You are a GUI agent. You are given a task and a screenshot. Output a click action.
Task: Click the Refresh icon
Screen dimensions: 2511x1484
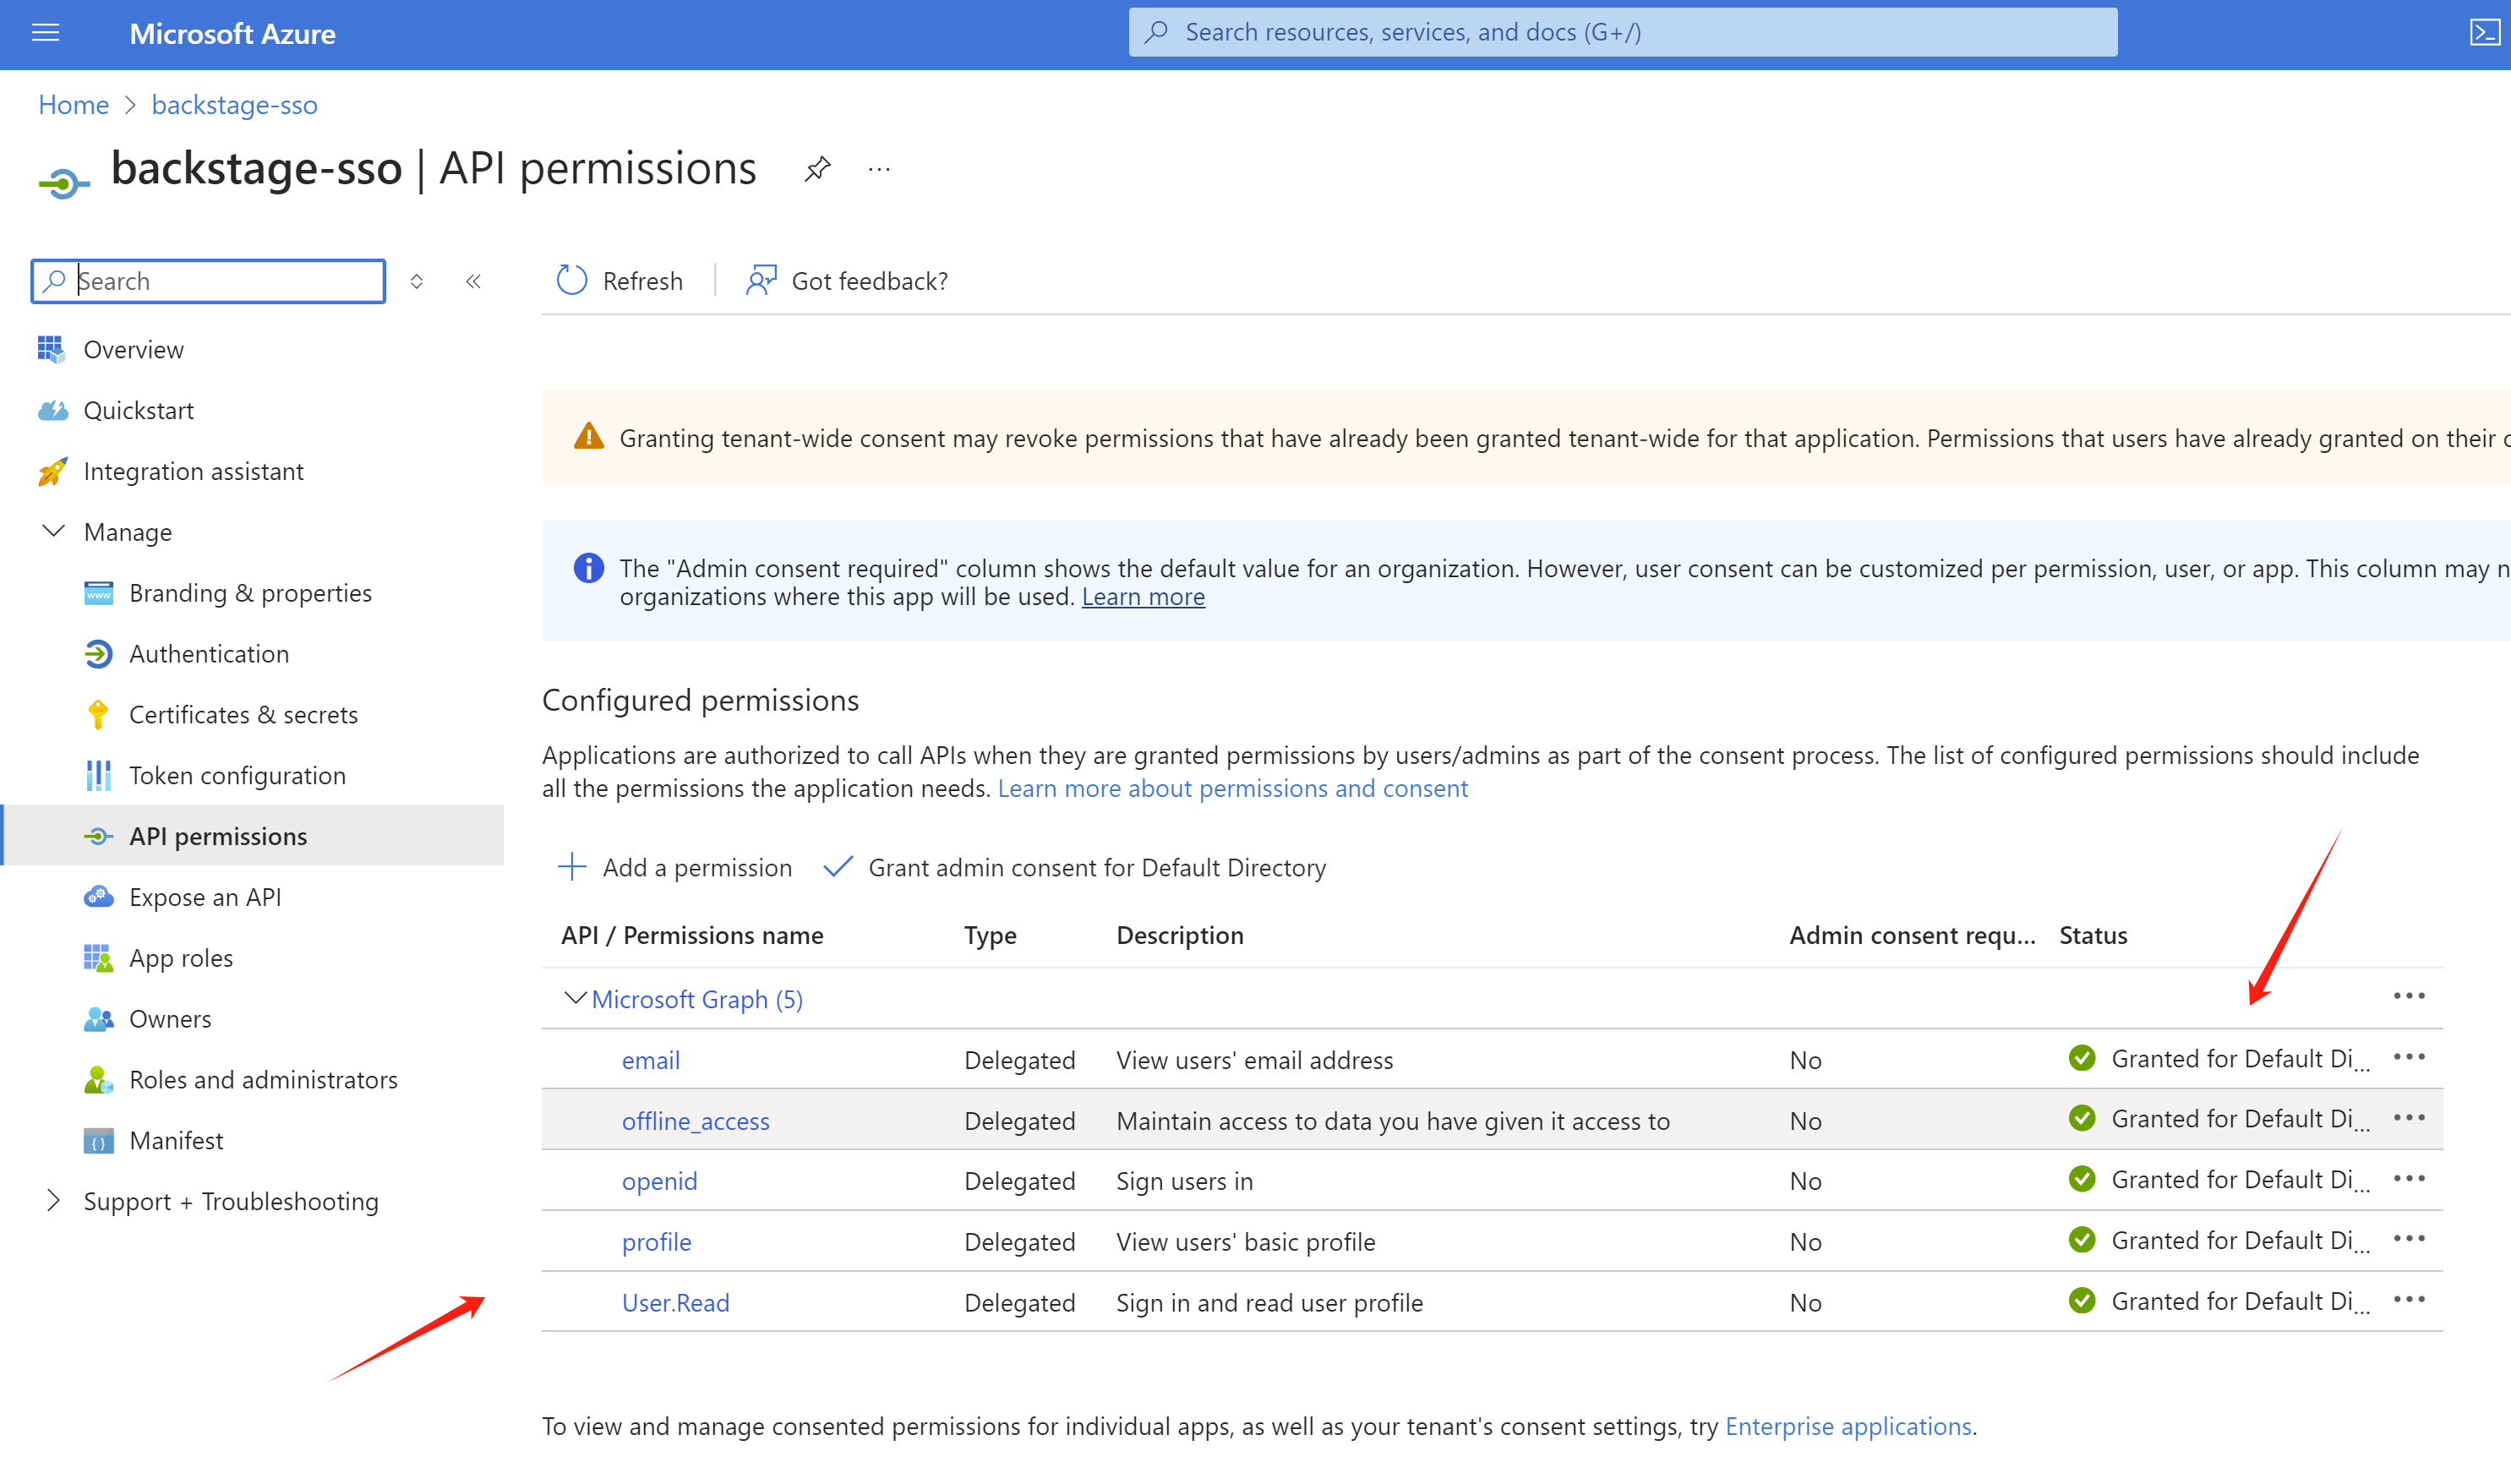pyautogui.click(x=572, y=280)
